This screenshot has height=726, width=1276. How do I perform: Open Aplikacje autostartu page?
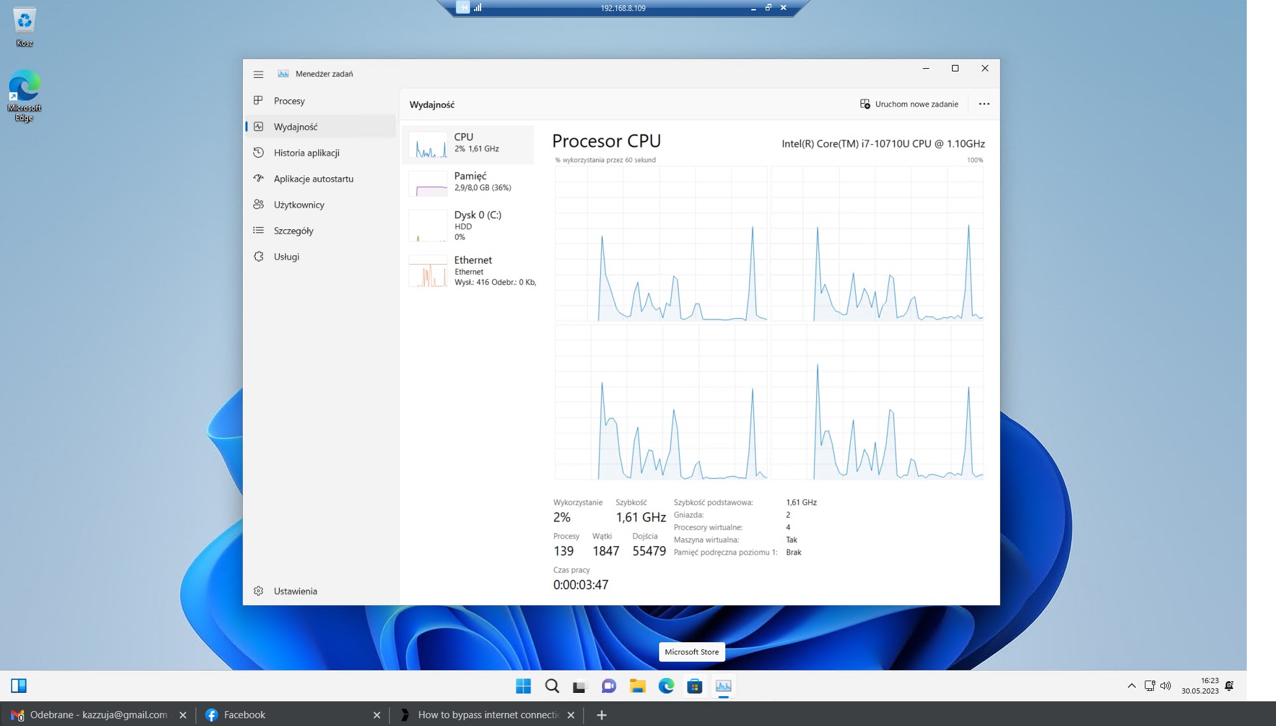[x=313, y=179]
